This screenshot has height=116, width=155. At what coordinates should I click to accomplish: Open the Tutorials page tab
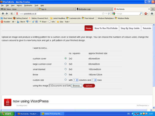click(147, 28)
